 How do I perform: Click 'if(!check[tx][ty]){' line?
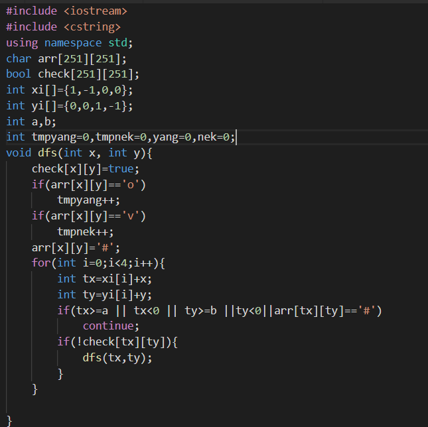tap(117, 341)
